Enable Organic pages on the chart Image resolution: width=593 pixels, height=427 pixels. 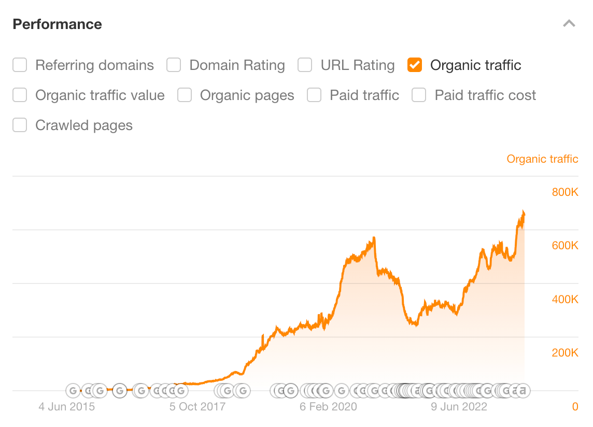(185, 95)
